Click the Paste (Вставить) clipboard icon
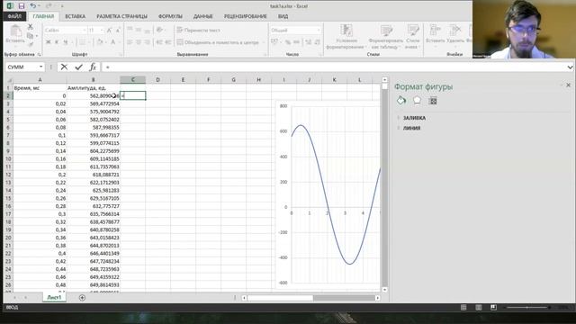Image resolution: width=576 pixels, height=324 pixels. (15, 31)
